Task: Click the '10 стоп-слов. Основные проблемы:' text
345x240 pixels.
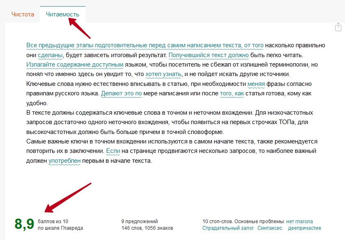Action: pos(243,222)
